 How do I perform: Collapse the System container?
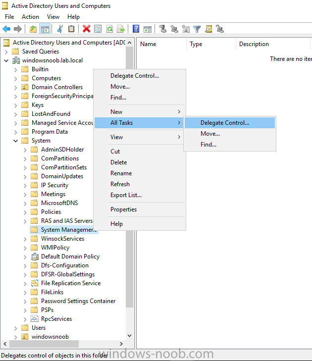pyautogui.click(x=16, y=141)
